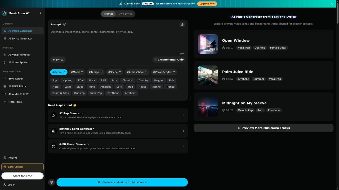Close the limited offer banner
This screenshot has height=190, width=339.
tap(332, 4)
